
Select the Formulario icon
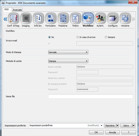(x=51, y=18)
